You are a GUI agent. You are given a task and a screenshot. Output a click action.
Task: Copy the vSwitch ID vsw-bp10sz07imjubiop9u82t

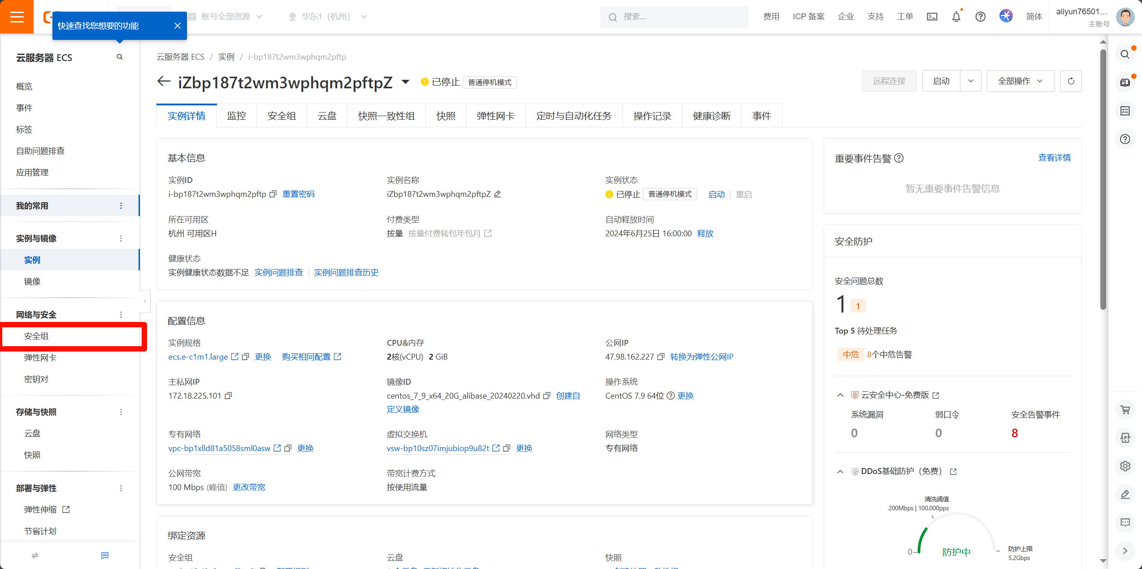point(507,448)
